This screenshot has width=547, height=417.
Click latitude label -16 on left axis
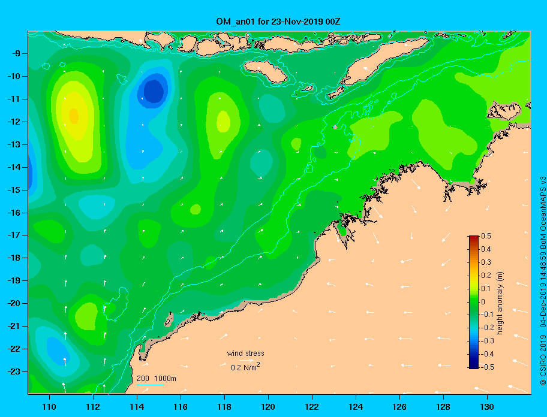point(14,213)
